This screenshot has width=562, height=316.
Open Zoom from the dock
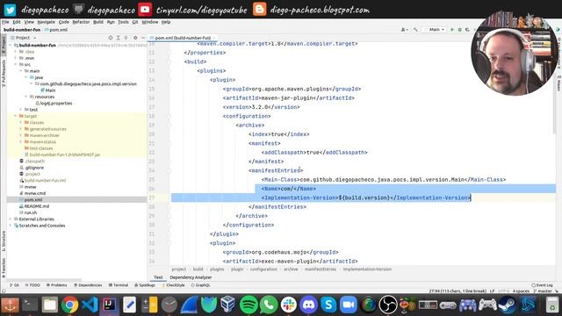point(348,305)
